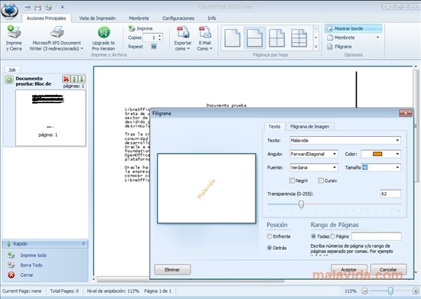421x299 pixels.
Task: Select Todas page range radio button
Action: tap(313, 236)
